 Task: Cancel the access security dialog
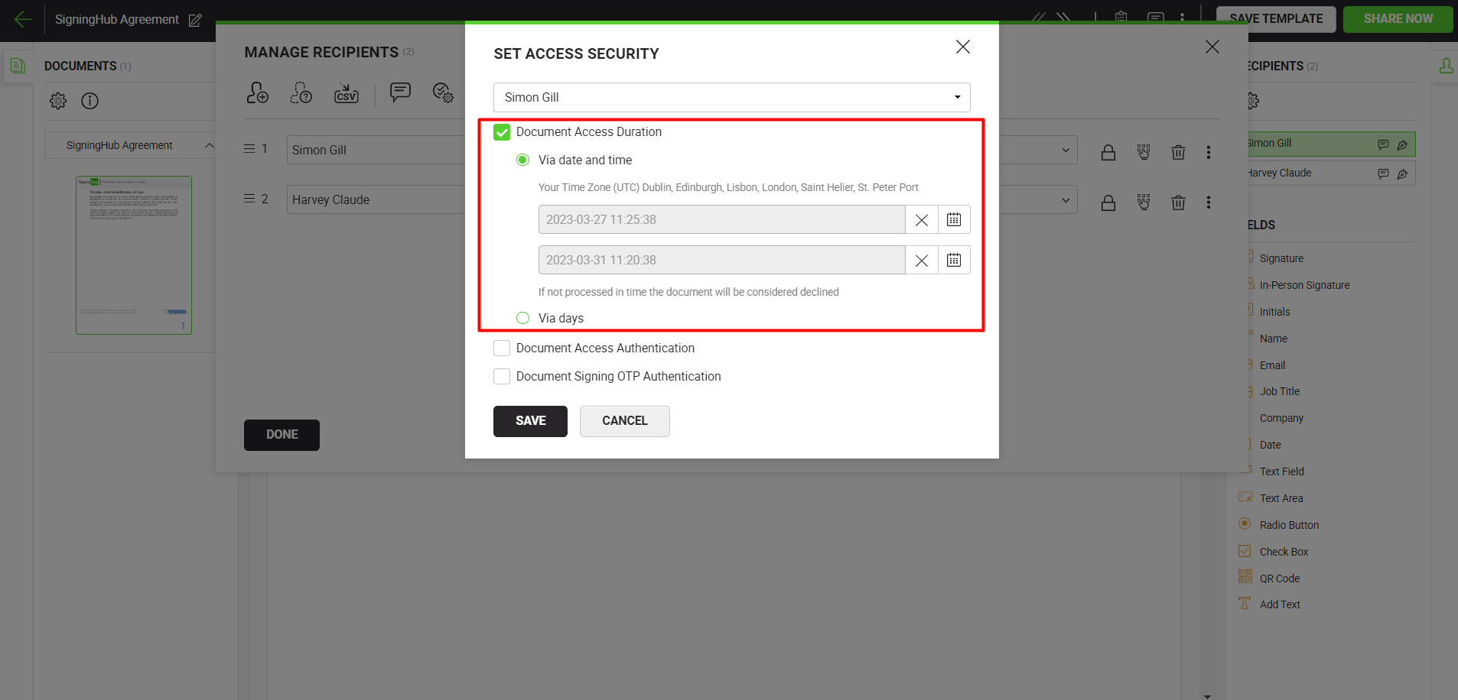tap(624, 421)
